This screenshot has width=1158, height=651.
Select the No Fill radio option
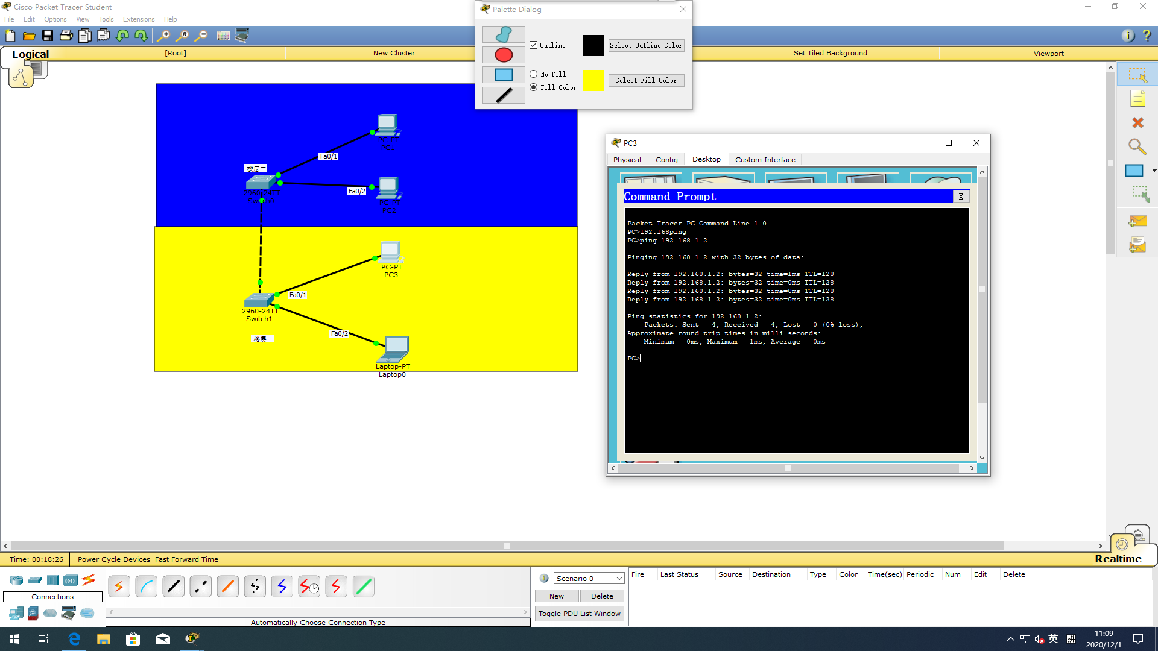534,74
